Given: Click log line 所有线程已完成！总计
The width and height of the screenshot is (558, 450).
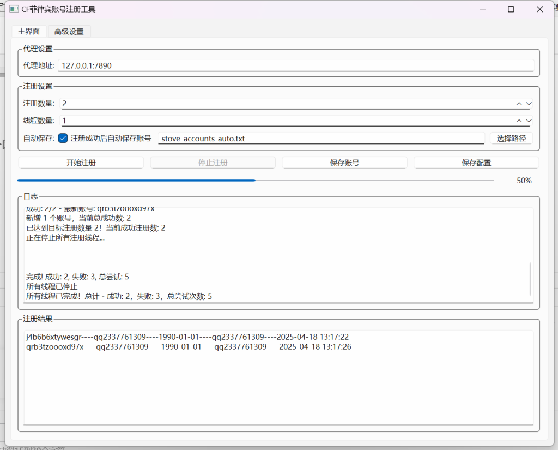Looking at the screenshot, I should point(119,296).
